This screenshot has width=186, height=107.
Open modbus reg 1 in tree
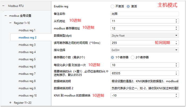pyautogui.click(x=27, y=30)
